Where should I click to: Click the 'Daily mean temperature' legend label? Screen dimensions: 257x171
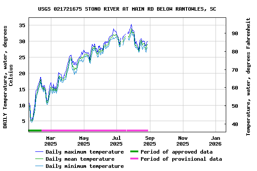80,159
